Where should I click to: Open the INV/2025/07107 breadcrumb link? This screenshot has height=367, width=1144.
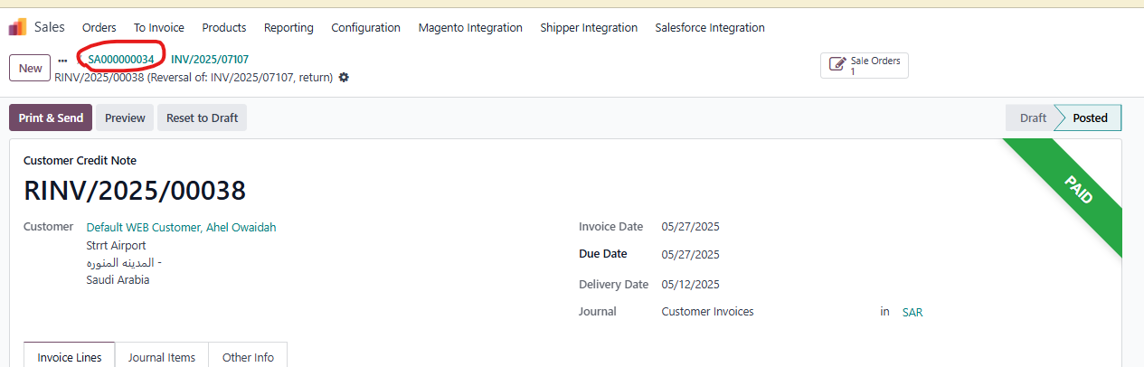click(x=210, y=60)
